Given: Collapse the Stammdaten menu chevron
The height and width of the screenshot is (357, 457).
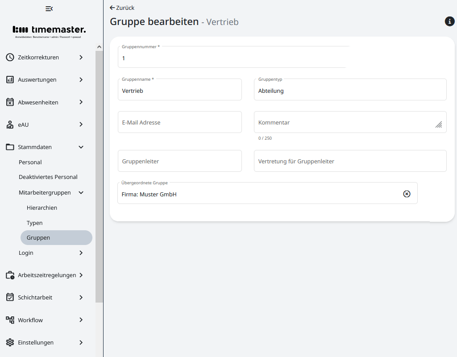Looking at the screenshot, I should coord(81,147).
